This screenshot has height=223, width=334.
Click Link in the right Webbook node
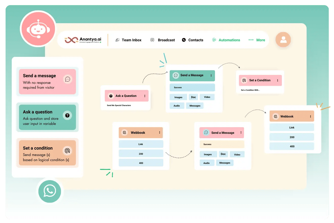tap(292, 127)
